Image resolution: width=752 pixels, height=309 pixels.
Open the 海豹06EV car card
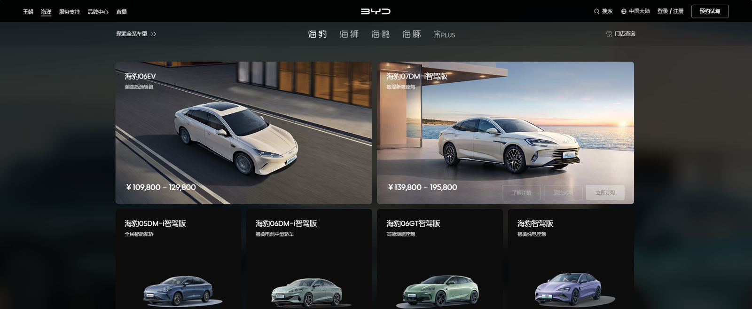243,133
